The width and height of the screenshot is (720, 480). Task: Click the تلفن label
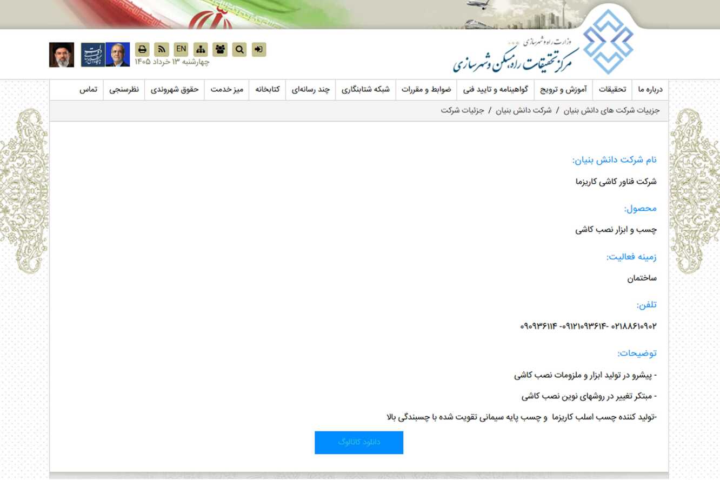(x=646, y=305)
